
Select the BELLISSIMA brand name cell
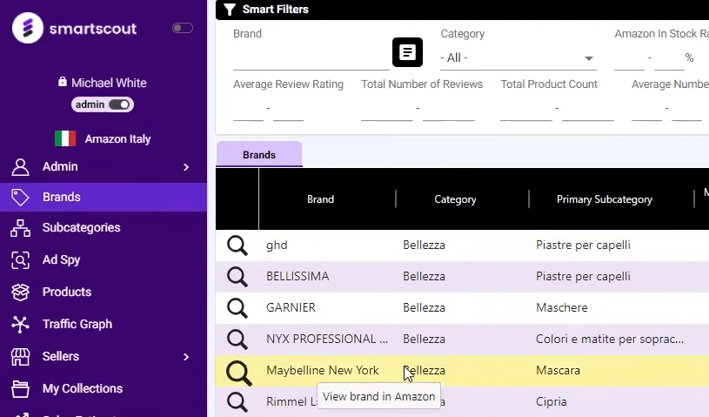click(298, 276)
